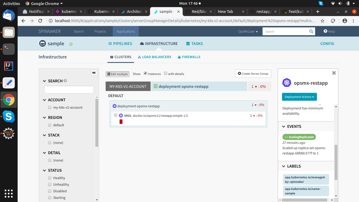Reload the page using browser refresh icon

[x=40, y=21]
